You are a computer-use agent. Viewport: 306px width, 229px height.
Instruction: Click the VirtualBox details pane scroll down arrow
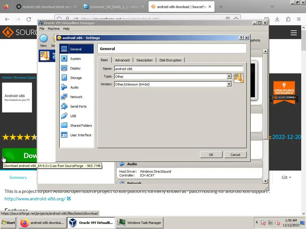point(265,181)
